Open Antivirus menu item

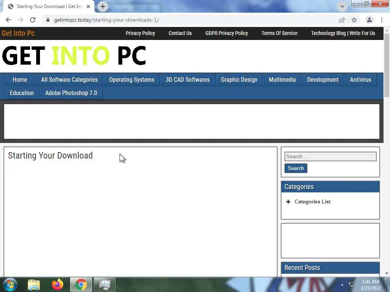click(x=360, y=80)
